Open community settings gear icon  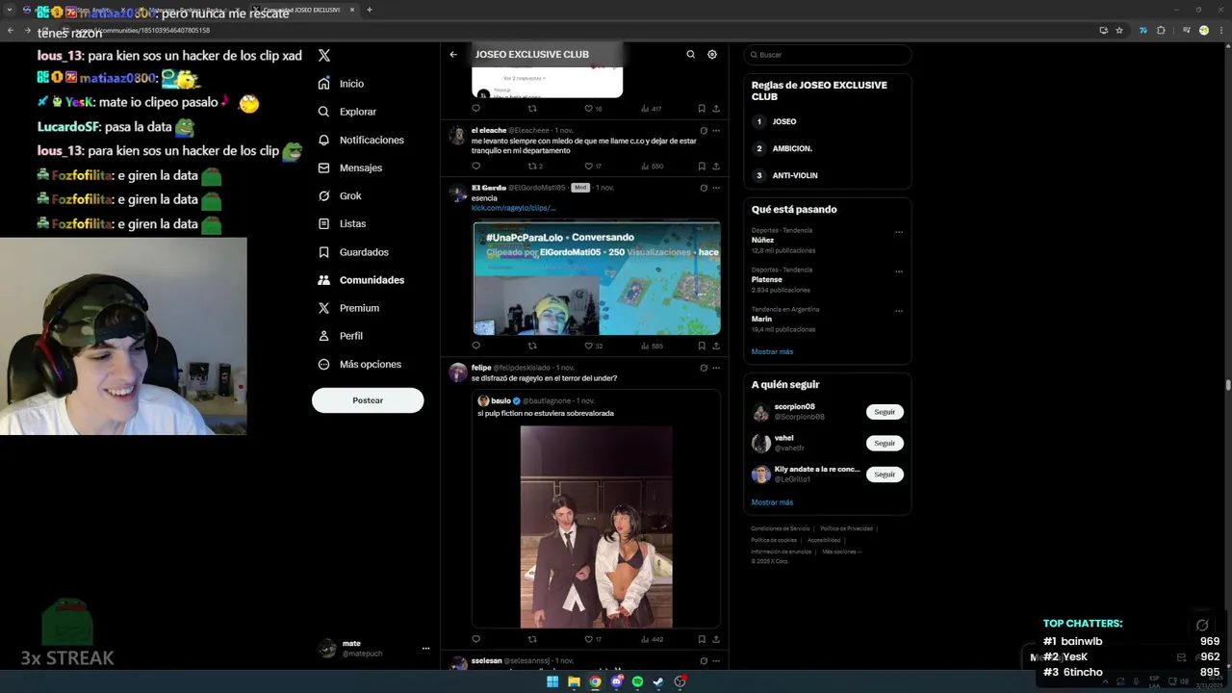[x=712, y=55]
